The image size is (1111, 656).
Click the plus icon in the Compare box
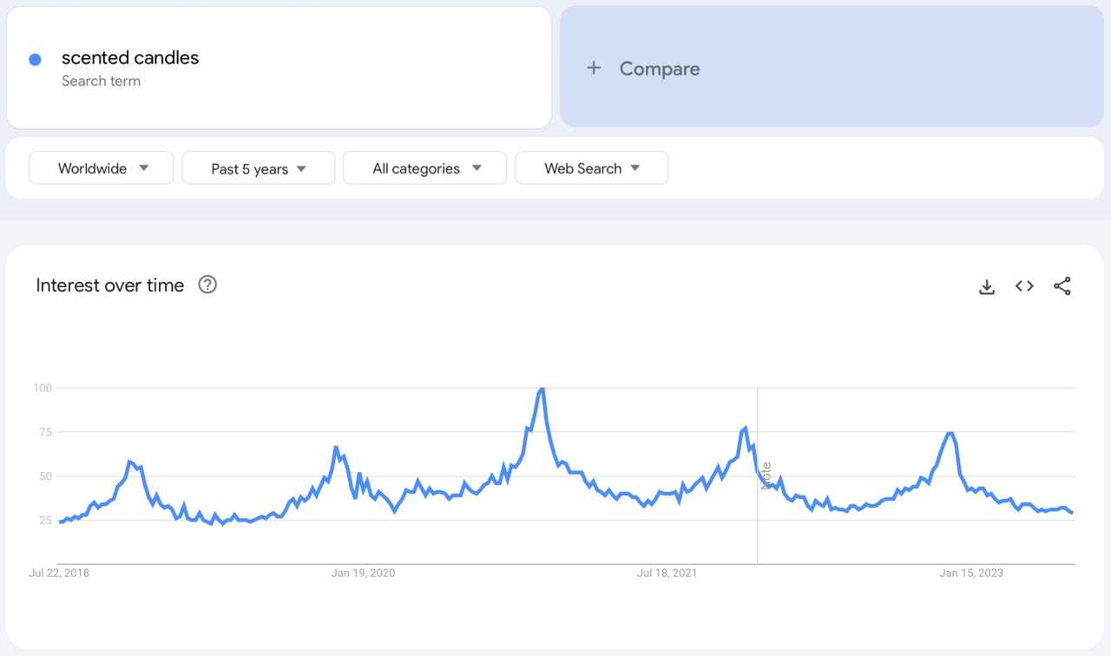point(594,68)
